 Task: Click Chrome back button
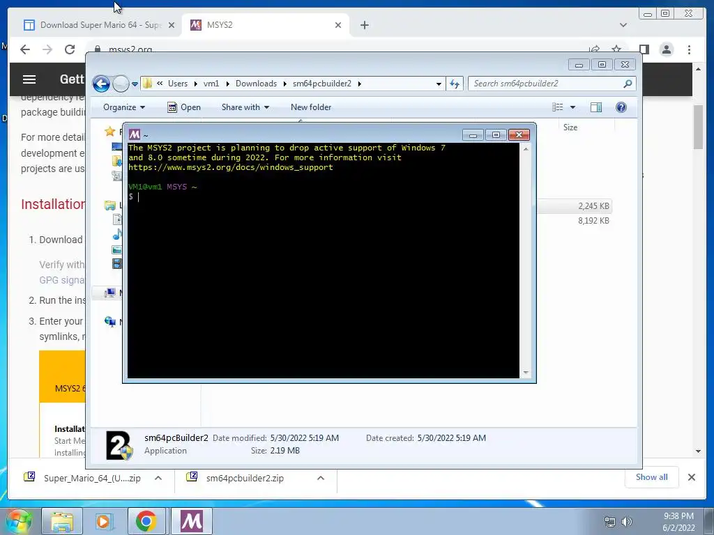click(x=25, y=49)
